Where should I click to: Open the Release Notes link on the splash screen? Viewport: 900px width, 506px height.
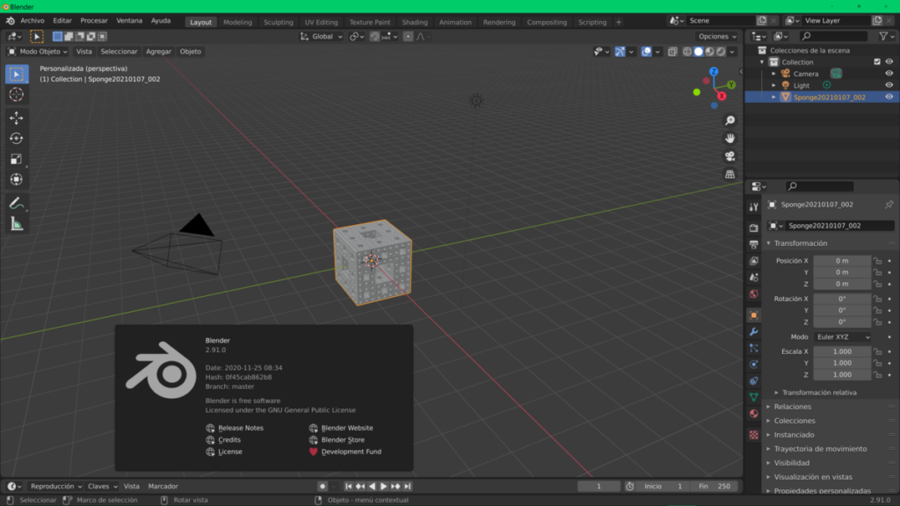(242, 428)
